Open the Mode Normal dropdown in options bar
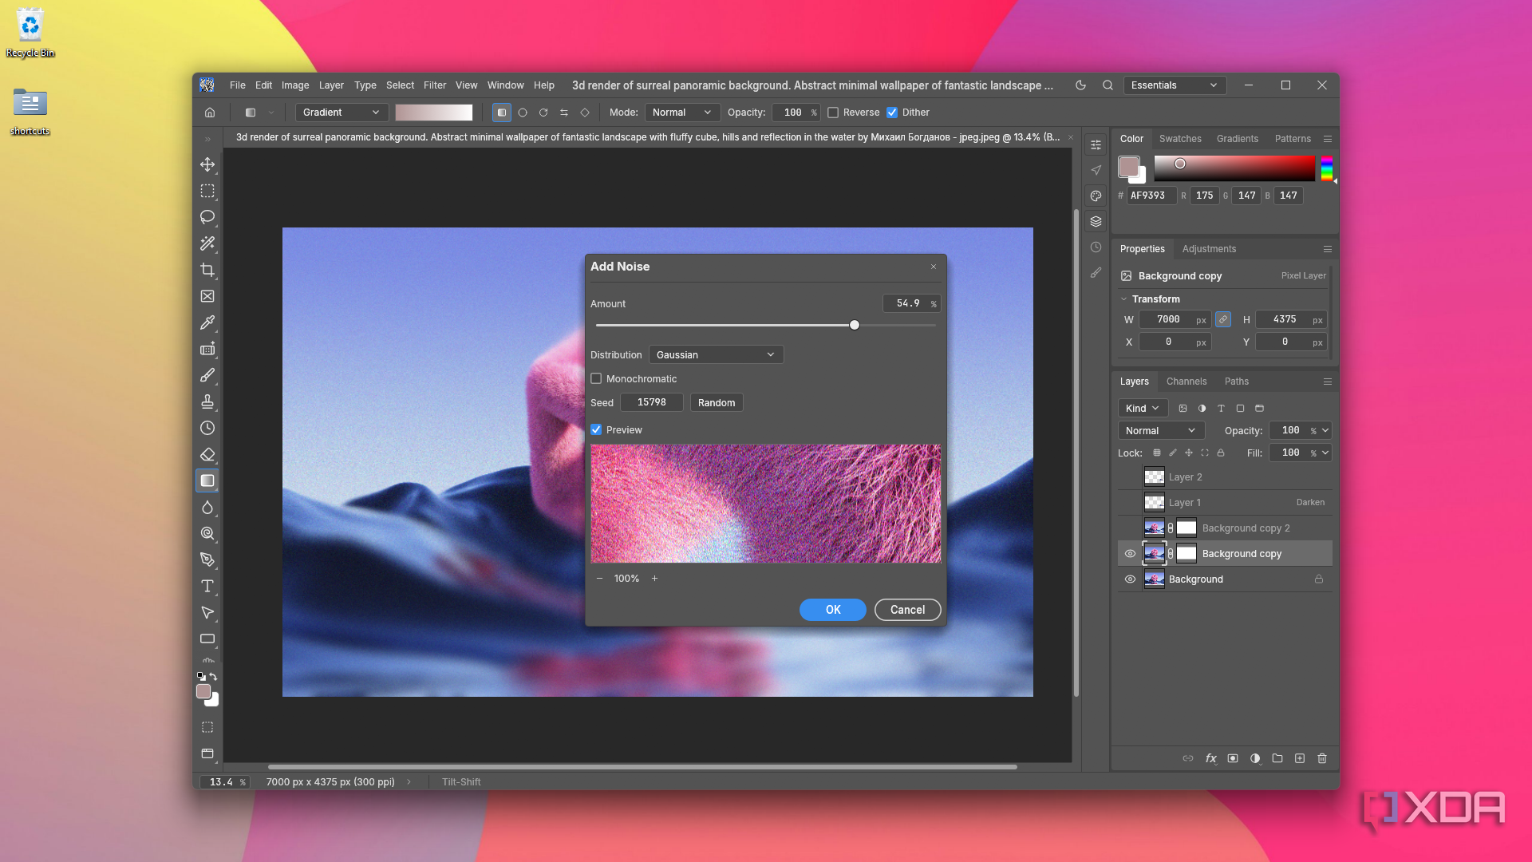1532x862 pixels. click(x=682, y=113)
